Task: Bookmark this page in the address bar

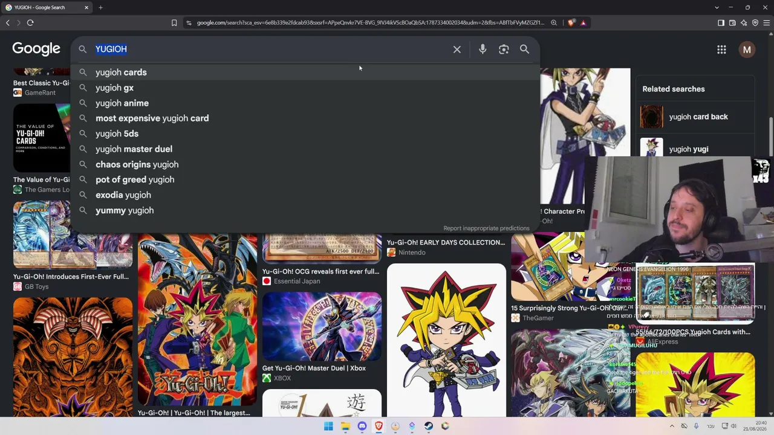Action: [174, 23]
